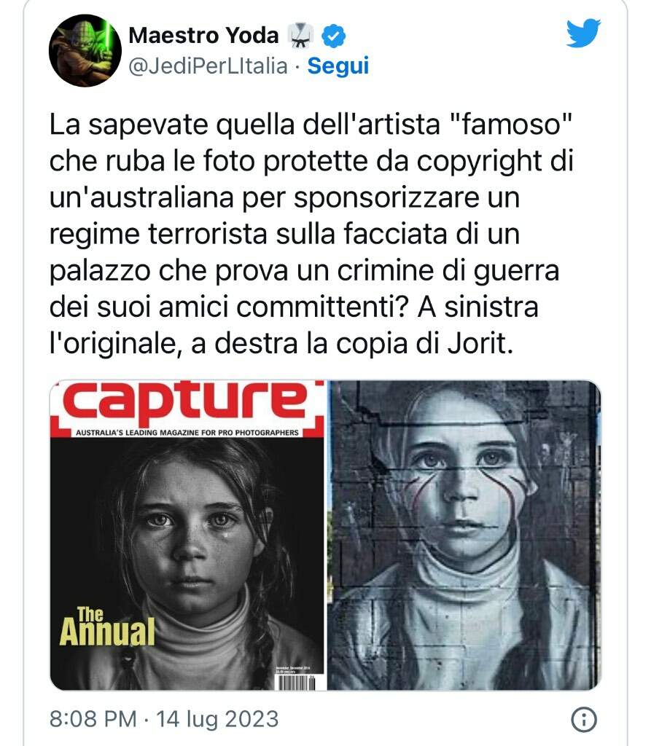This screenshot has width=651, height=746.
Task: Click the martial arts uniform emoji
Action: (300, 36)
